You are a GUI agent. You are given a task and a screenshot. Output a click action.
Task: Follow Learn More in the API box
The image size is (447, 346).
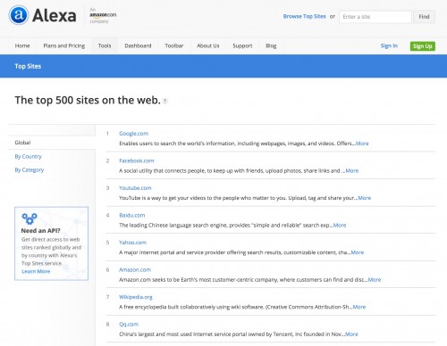pos(36,271)
